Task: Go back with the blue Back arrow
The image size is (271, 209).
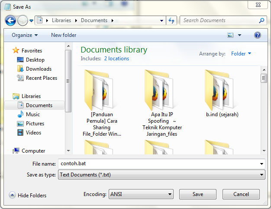Action: pyautogui.click(x=10, y=21)
